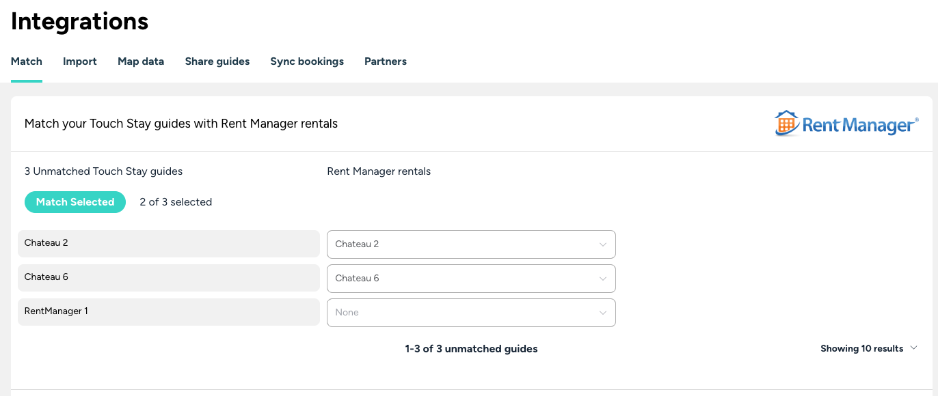
Task: Click "3 Unmatched Touch Stay guides" label
Action: (103, 171)
